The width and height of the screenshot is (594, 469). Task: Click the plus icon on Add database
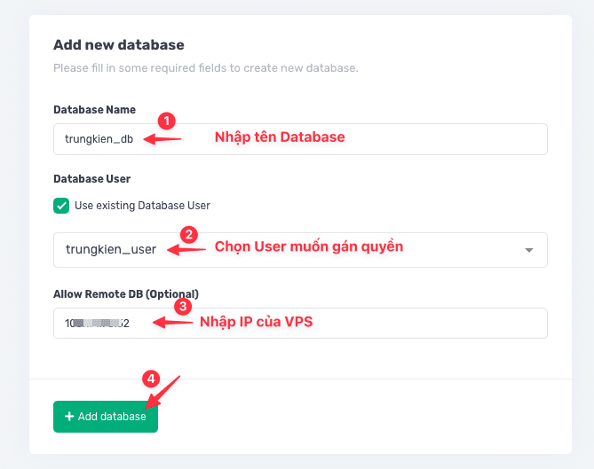(x=69, y=417)
